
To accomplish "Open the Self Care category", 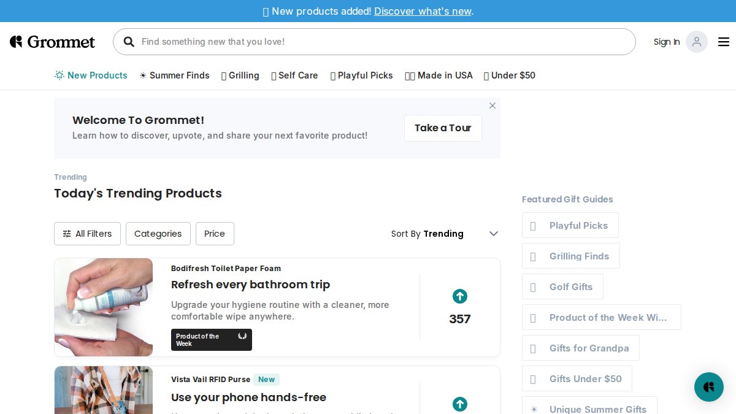I will click(294, 75).
